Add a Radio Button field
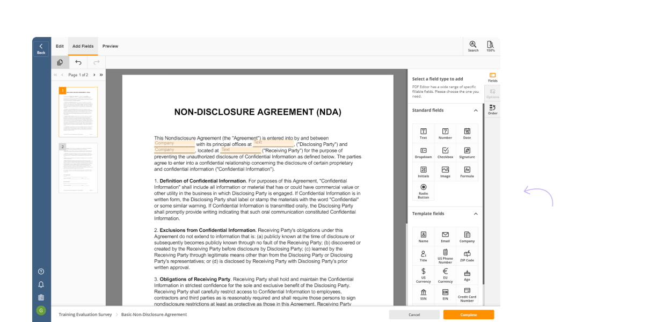Image resolution: width=670 pixels, height=322 pixels. click(x=423, y=191)
